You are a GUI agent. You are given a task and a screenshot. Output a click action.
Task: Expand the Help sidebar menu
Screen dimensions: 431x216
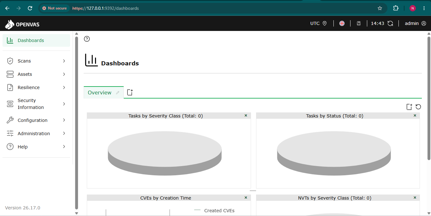click(x=36, y=147)
